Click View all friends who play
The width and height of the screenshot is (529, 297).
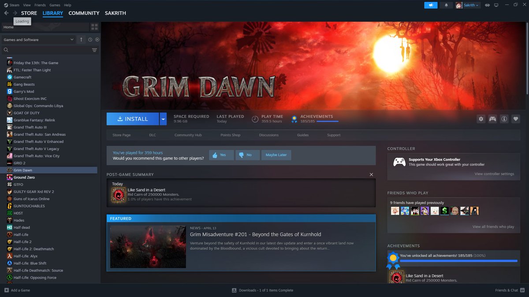[493, 227]
